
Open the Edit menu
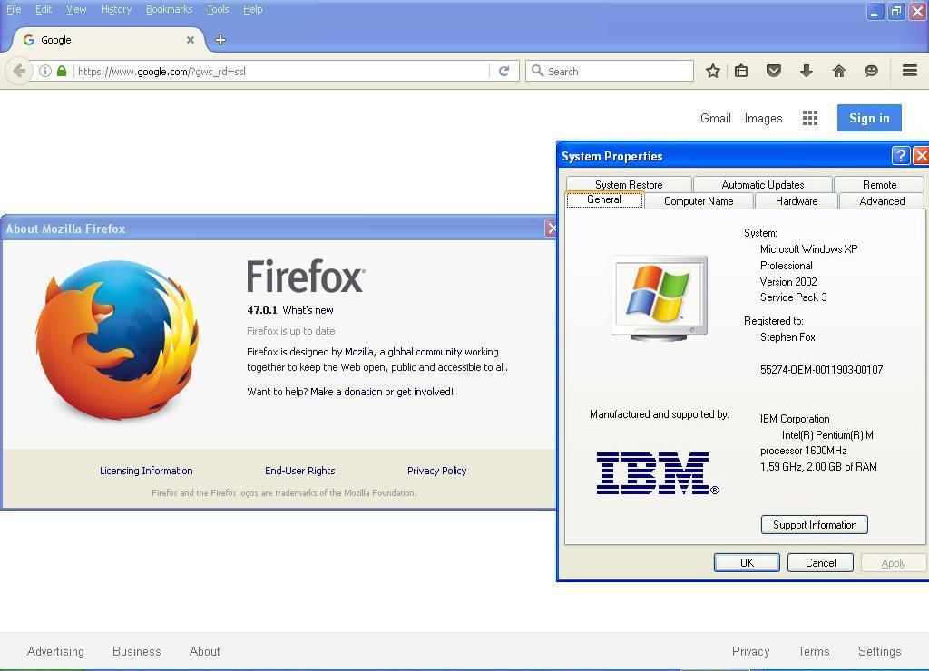click(44, 9)
